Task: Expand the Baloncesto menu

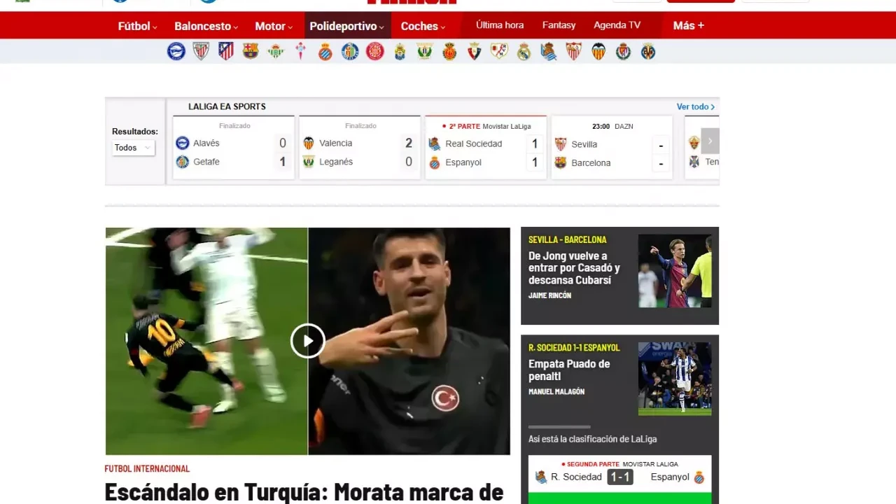Action: coord(206,26)
